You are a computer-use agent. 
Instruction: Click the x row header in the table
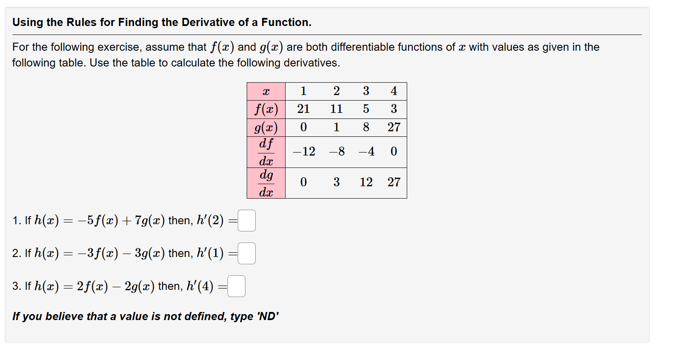[x=266, y=90]
